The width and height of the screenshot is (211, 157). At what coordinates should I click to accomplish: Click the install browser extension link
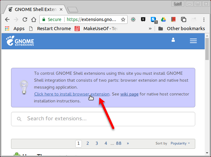(x=72, y=94)
